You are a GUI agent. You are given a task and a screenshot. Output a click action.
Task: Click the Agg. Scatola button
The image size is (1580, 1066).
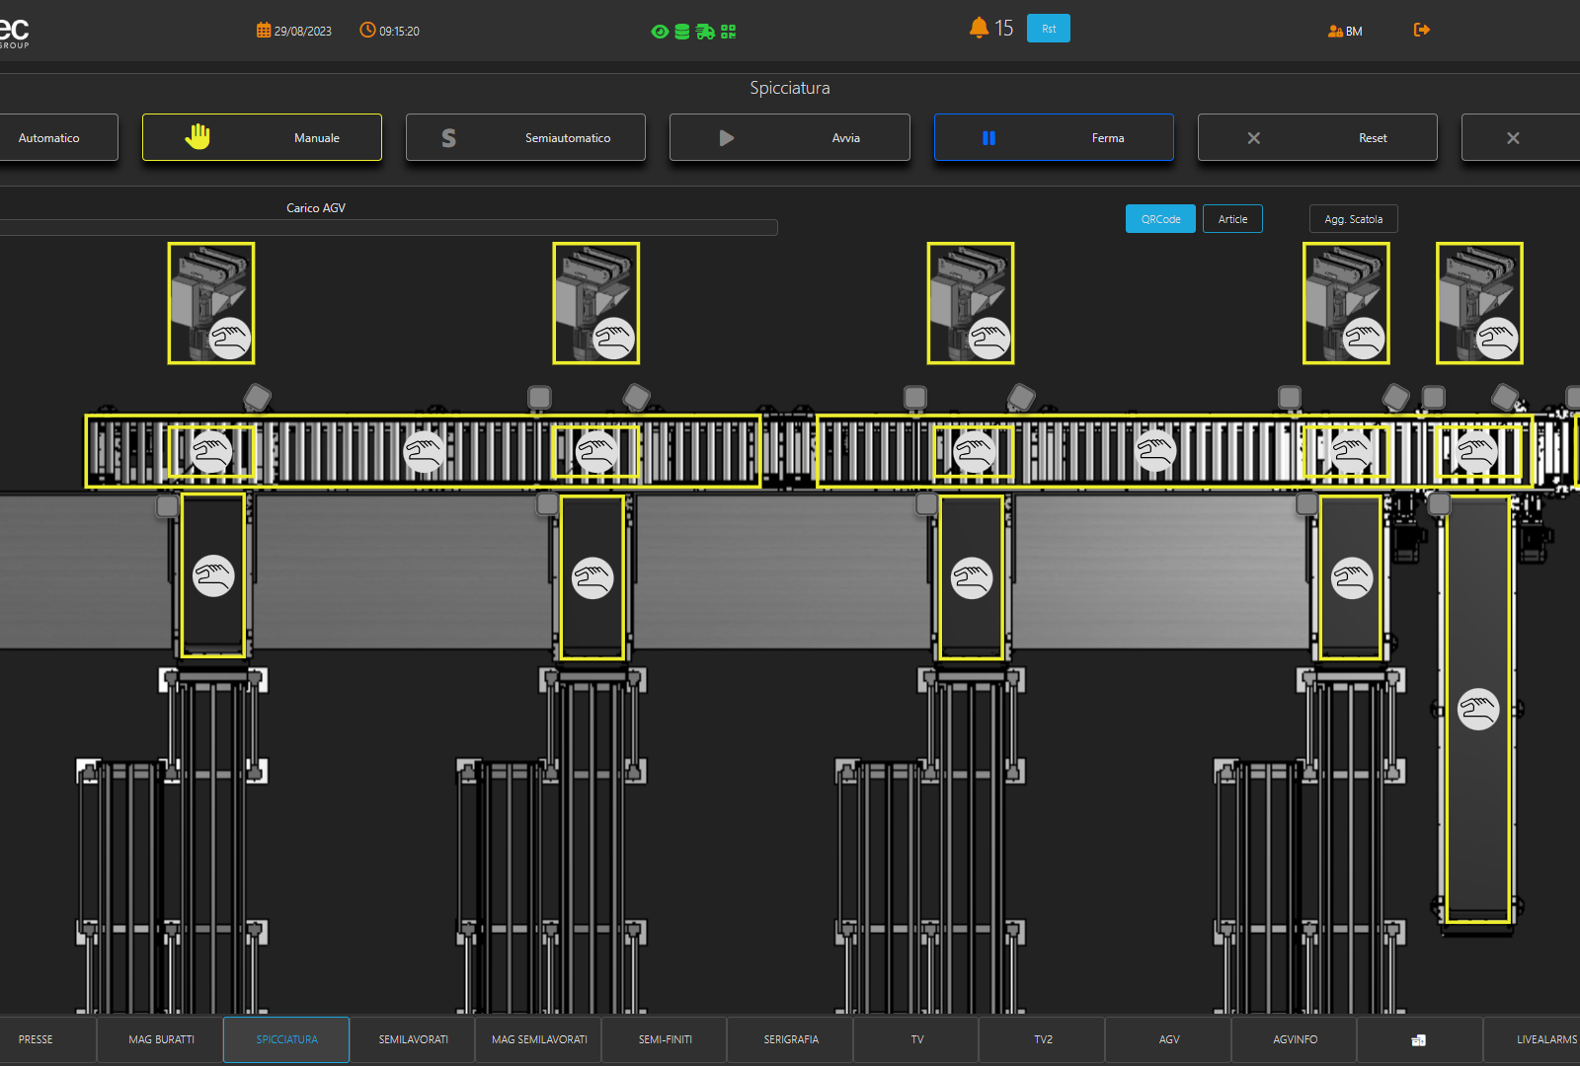[1354, 219]
